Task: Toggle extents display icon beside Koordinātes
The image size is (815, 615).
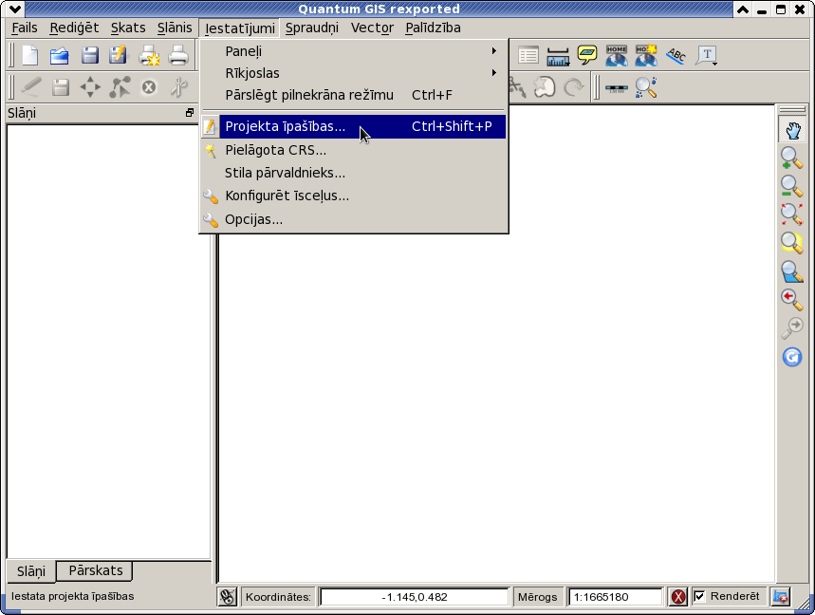Action: (x=227, y=596)
